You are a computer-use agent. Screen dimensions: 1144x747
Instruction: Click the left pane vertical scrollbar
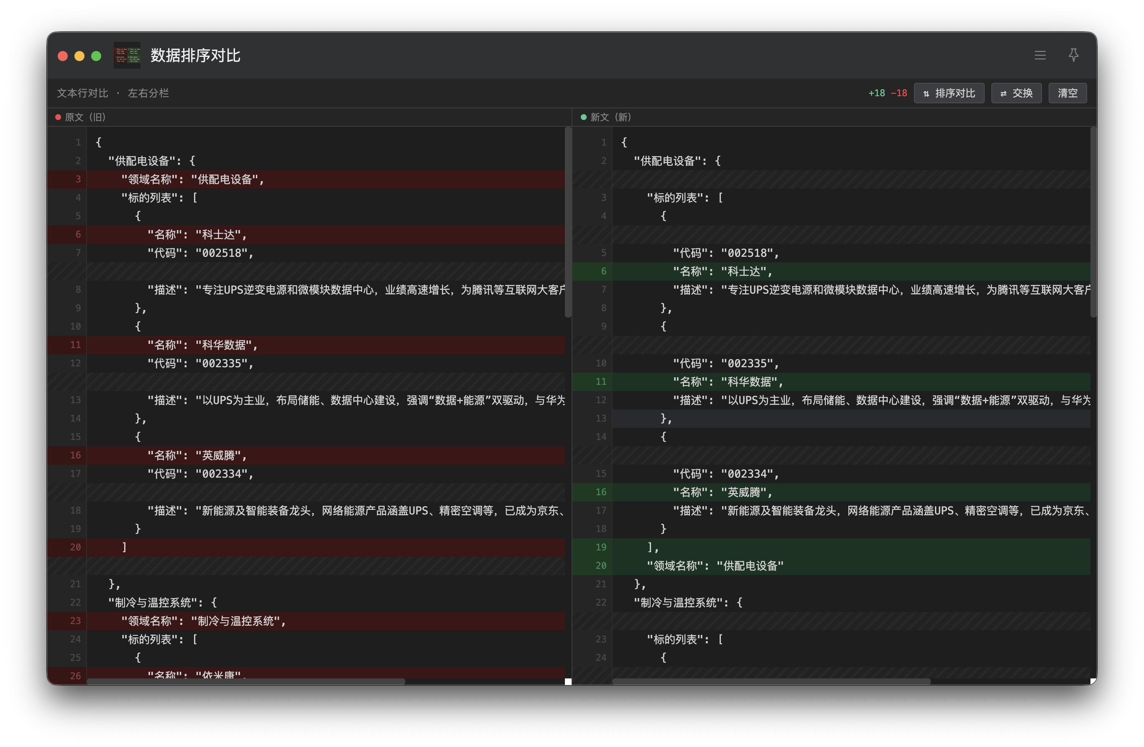[568, 222]
